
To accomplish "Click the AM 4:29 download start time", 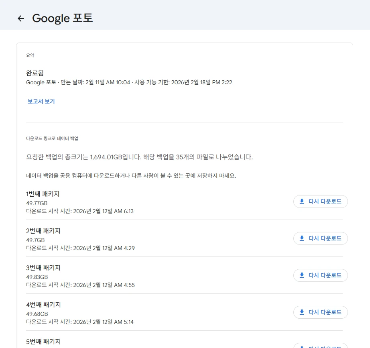I will click(x=124, y=248).
